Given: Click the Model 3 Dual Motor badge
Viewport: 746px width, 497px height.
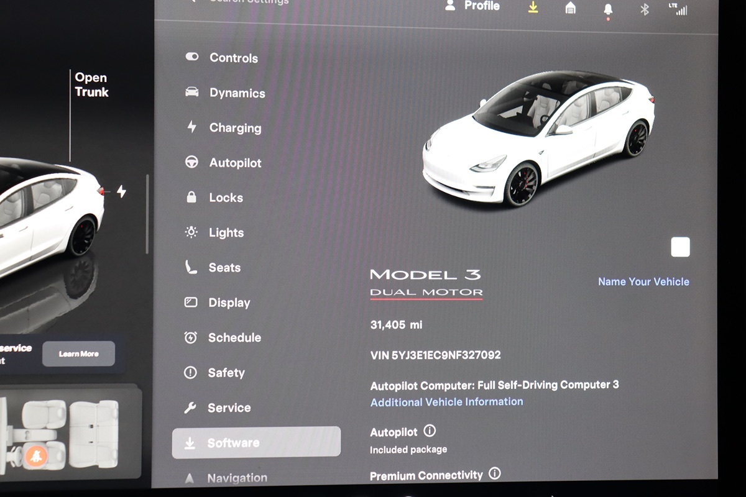Looking at the screenshot, I should [x=426, y=283].
